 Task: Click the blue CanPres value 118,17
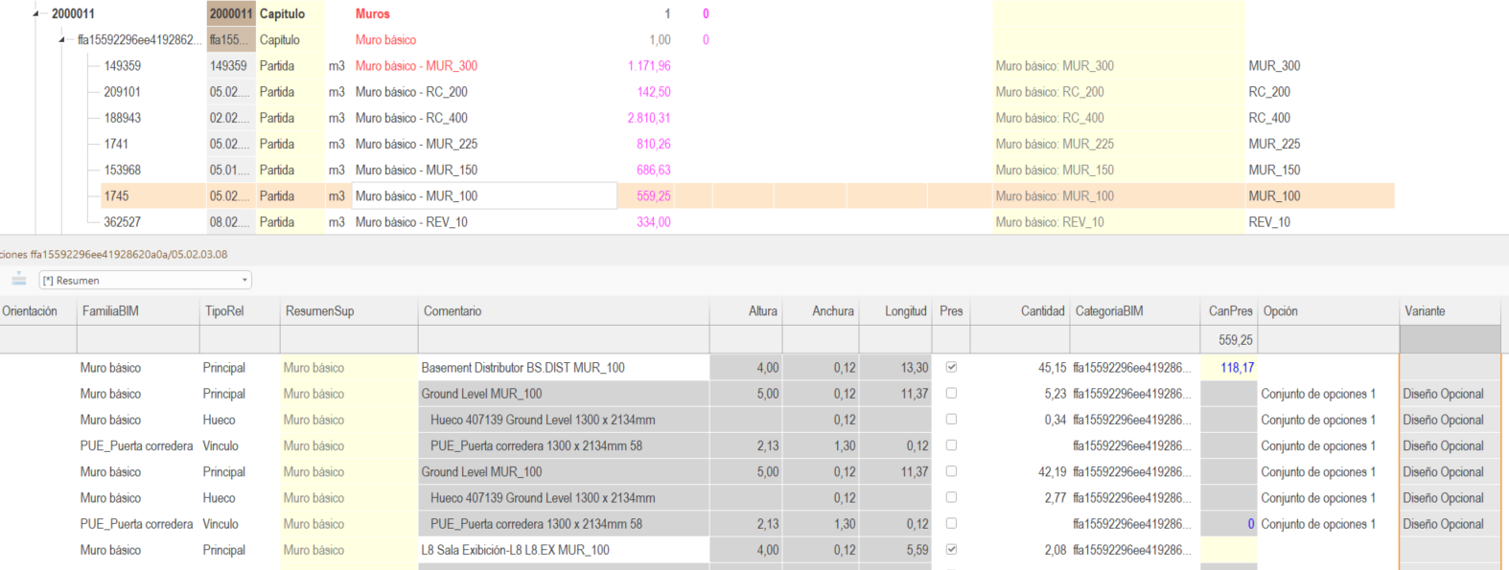(1237, 367)
